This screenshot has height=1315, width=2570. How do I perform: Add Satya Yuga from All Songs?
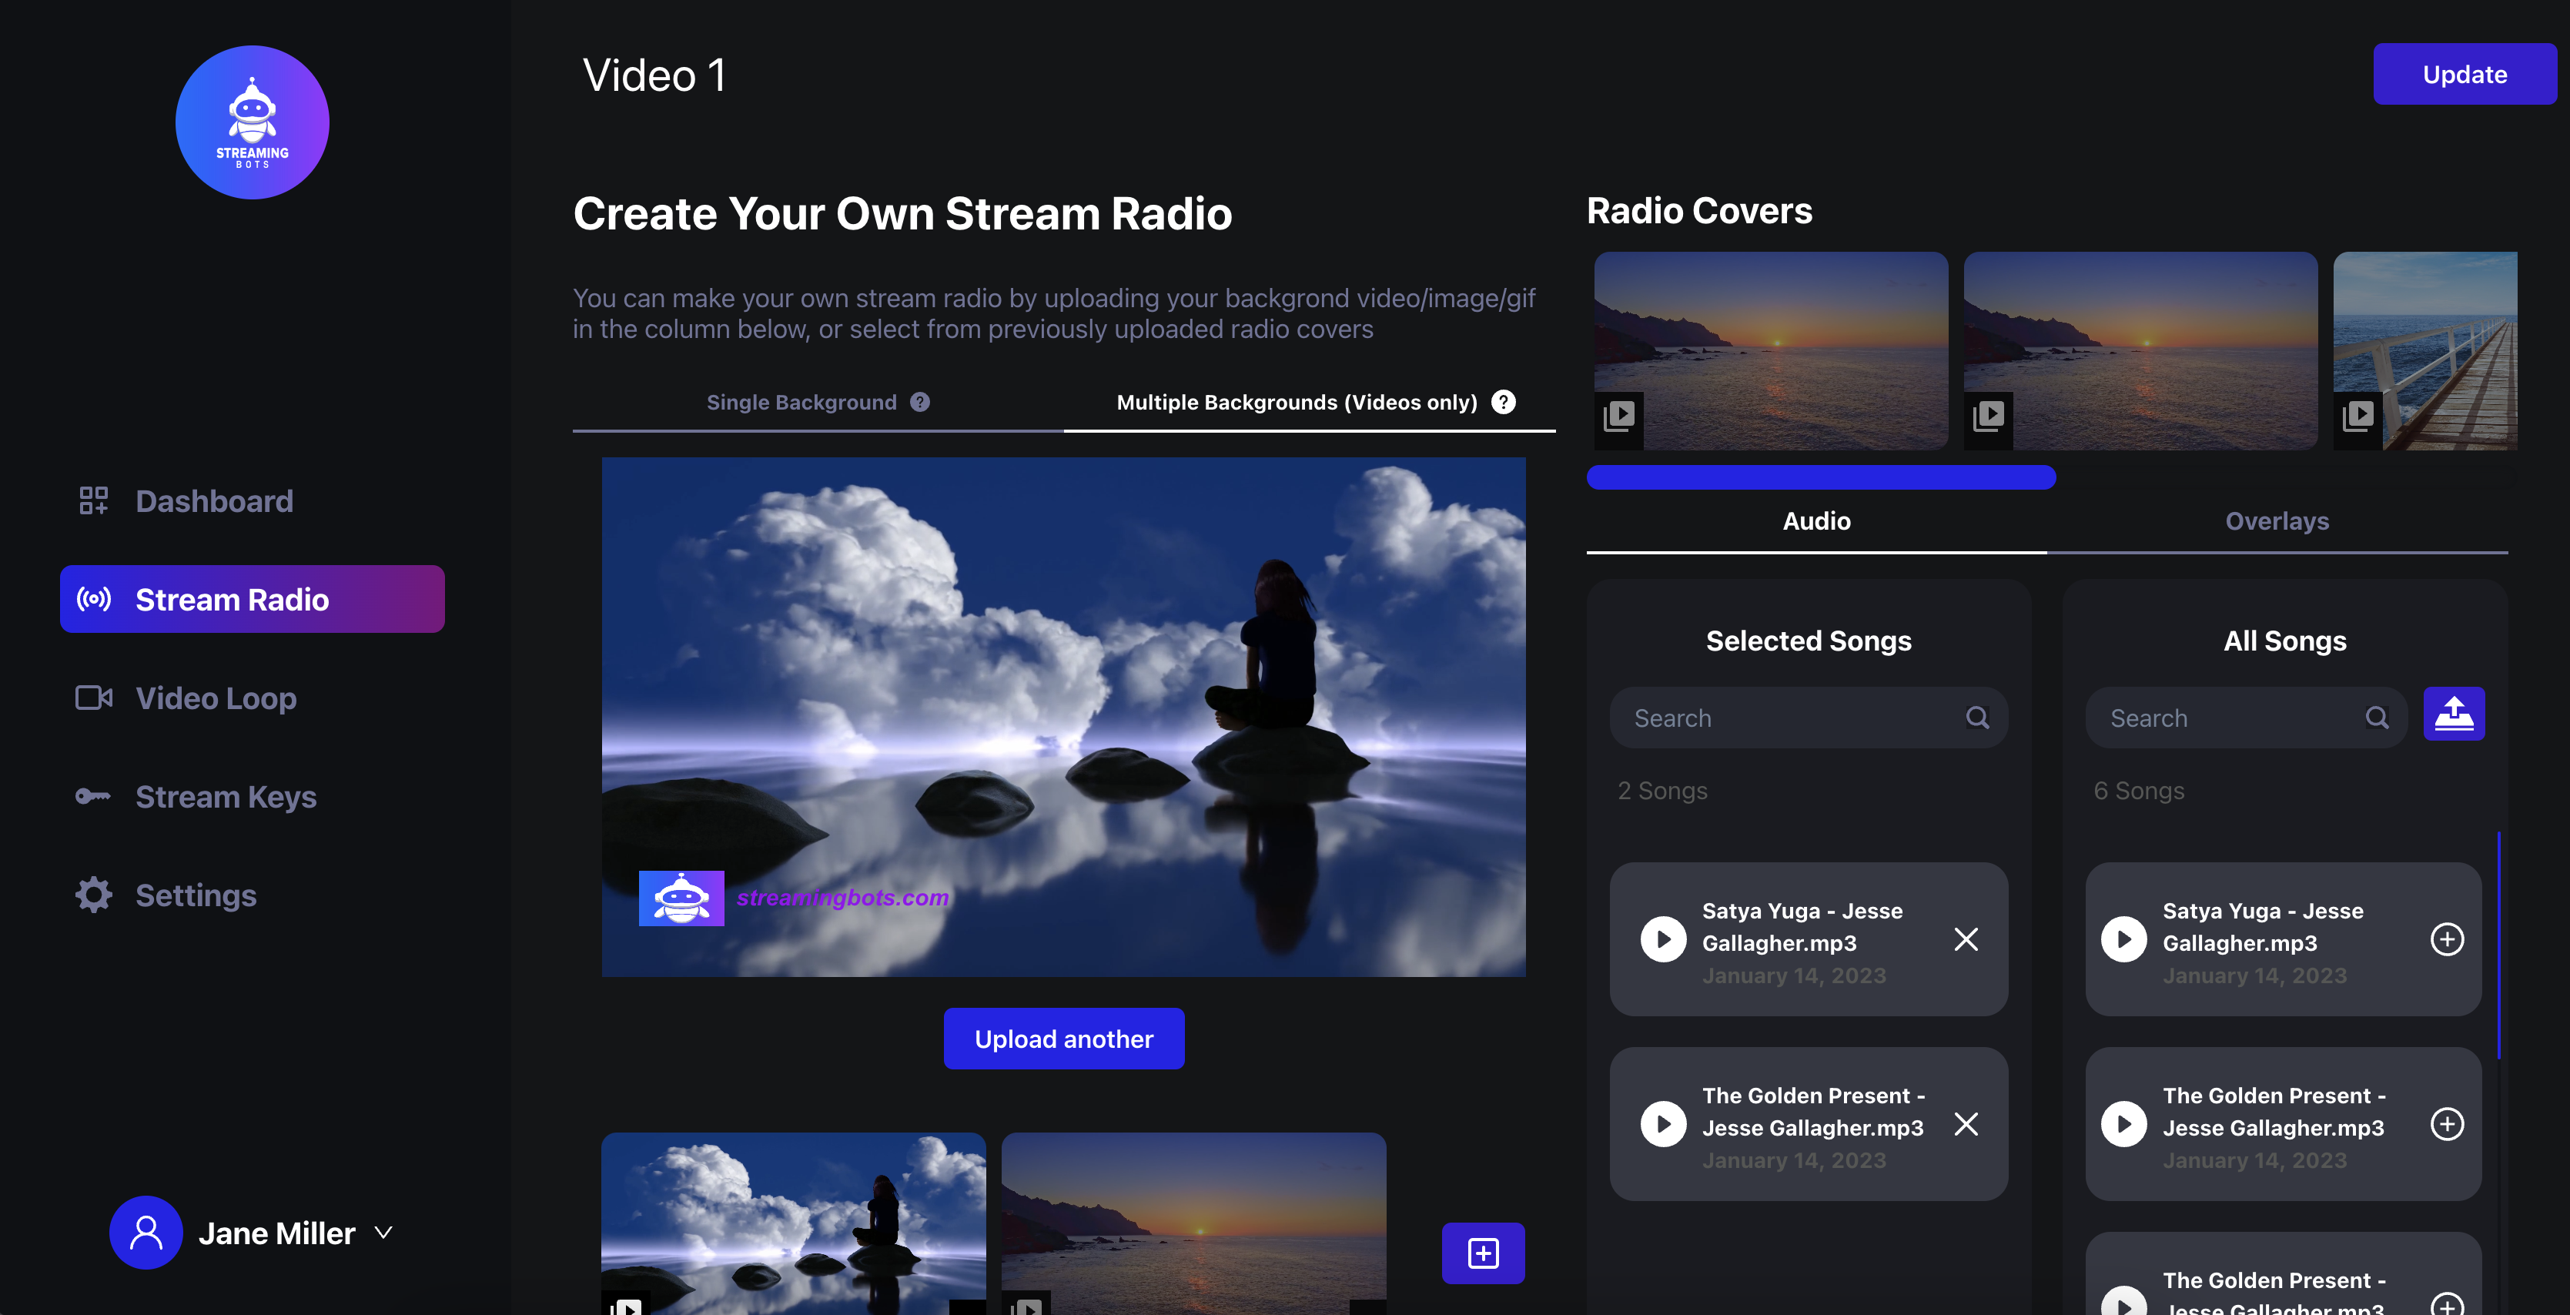tap(2446, 939)
